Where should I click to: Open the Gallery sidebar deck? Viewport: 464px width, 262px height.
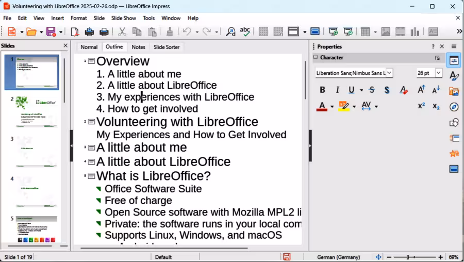[x=454, y=91]
